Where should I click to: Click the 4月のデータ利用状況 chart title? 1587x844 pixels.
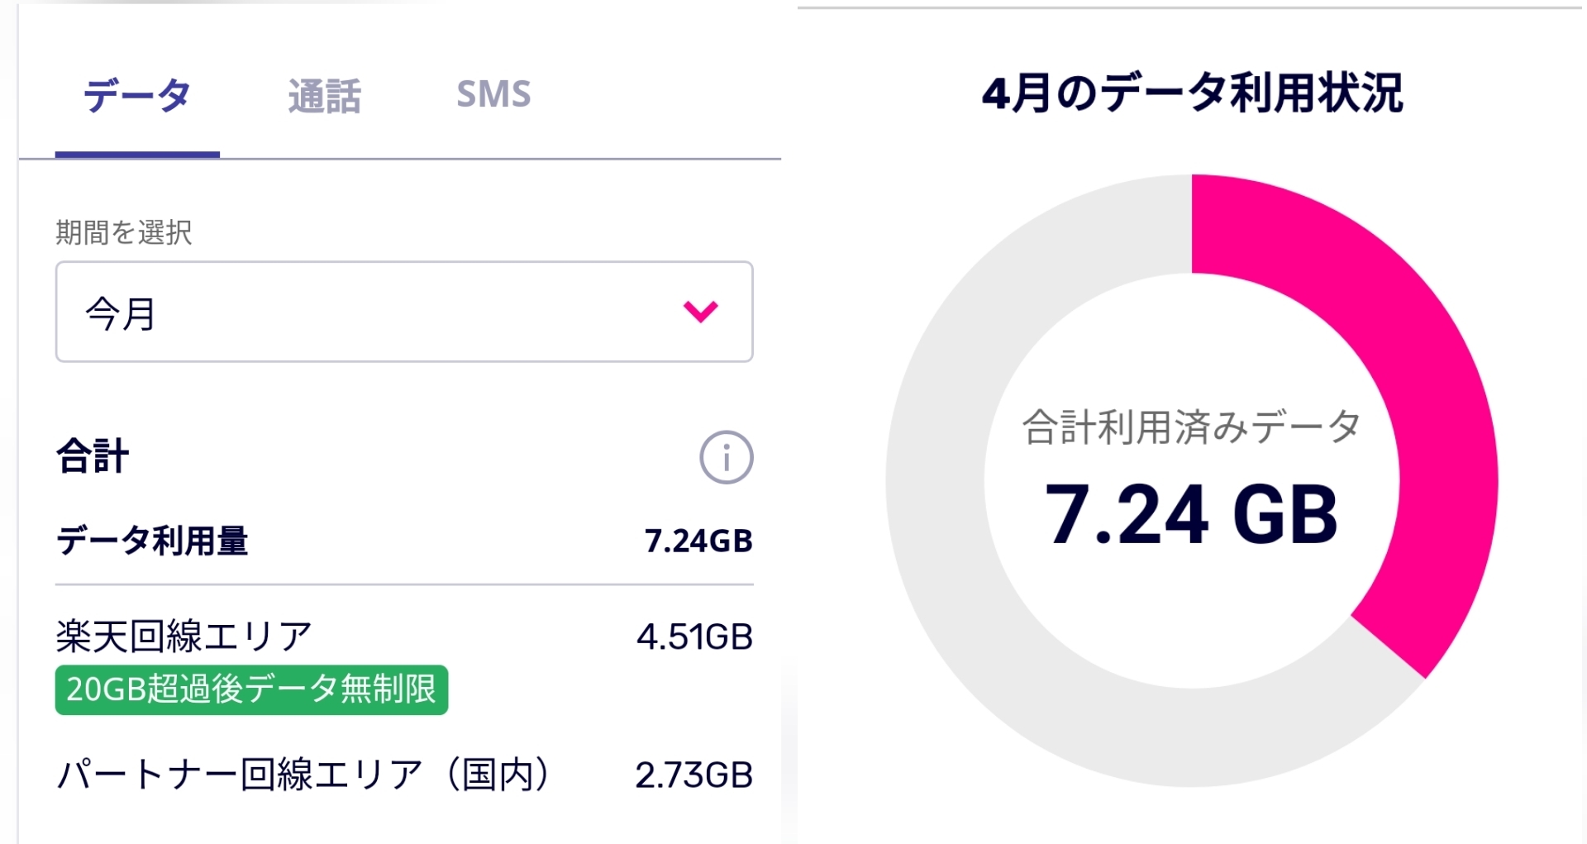(1192, 93)
